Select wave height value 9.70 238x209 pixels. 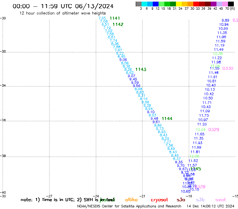click(x=181, y=166)
